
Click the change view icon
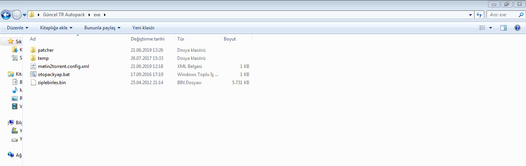pos(482,28)
